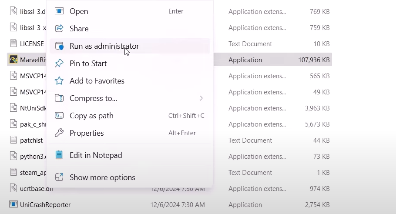The width and height of the screenshot is (396, 214).
Task: Click the wrench icon next to Properties
Action: pos(59,133)
